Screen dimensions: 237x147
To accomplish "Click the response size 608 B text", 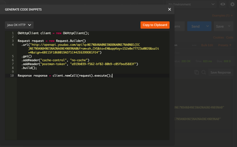I will [x=228, y=61].
